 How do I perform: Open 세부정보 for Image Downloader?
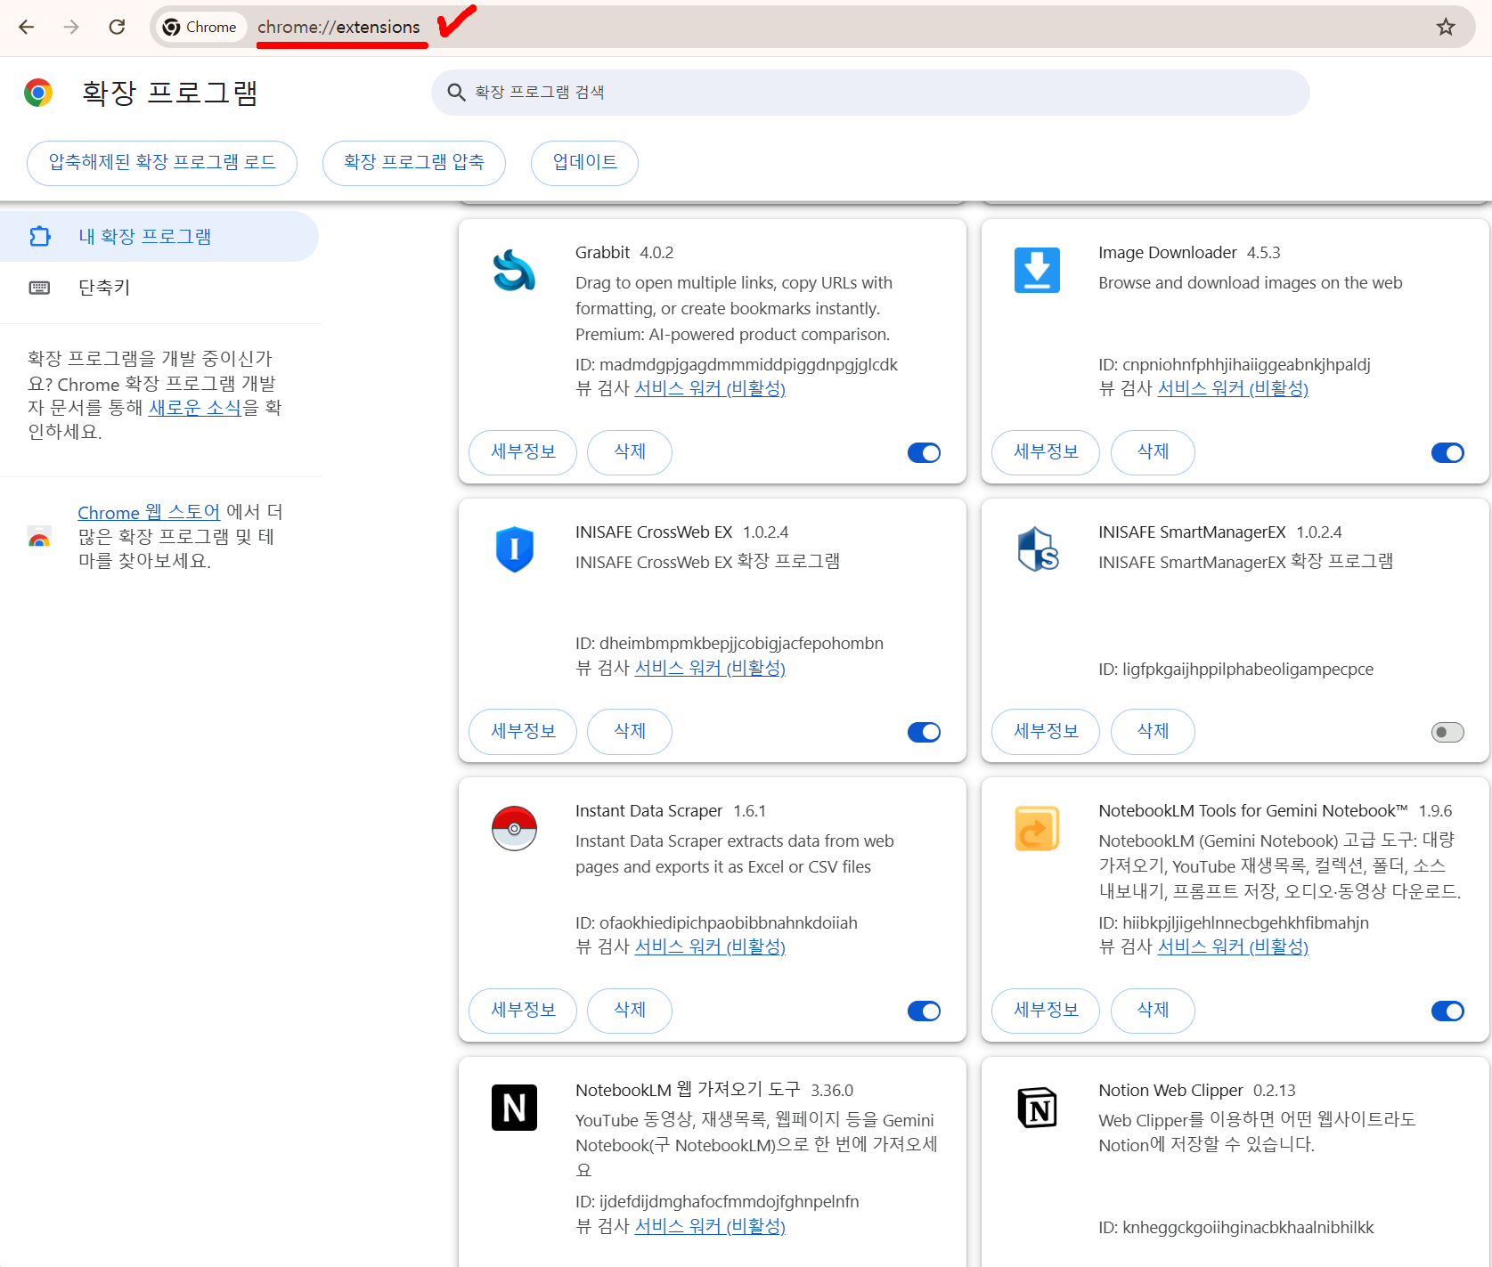(x=1046, y=452)
